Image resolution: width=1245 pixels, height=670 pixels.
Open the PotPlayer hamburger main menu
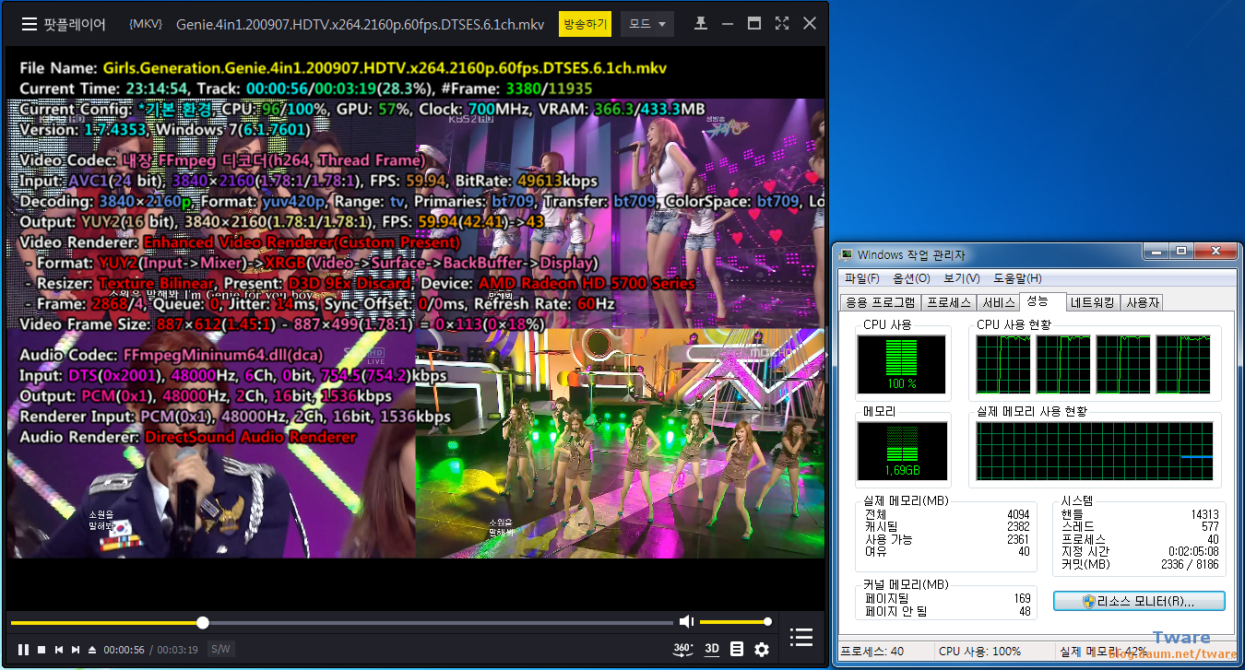point(30,24)
